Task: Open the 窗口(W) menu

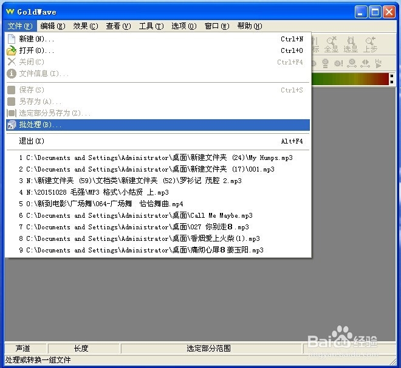Action: click(217, 26)
